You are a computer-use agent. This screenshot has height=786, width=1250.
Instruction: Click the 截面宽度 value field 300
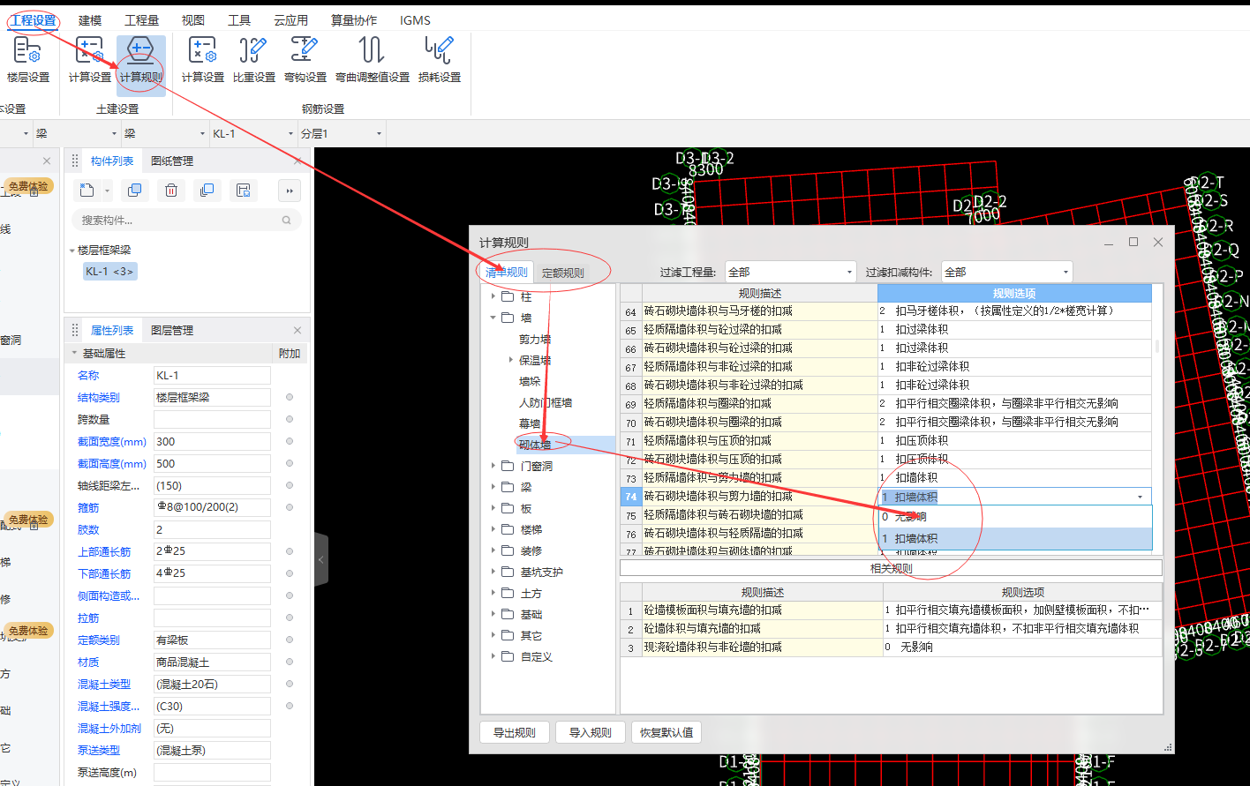coord(212,441)
